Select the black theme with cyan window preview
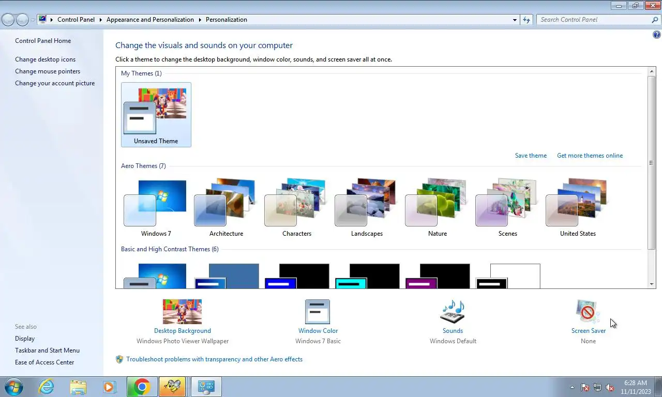The height and width of the screenshot is (397, 662). [x=367, y=276]
